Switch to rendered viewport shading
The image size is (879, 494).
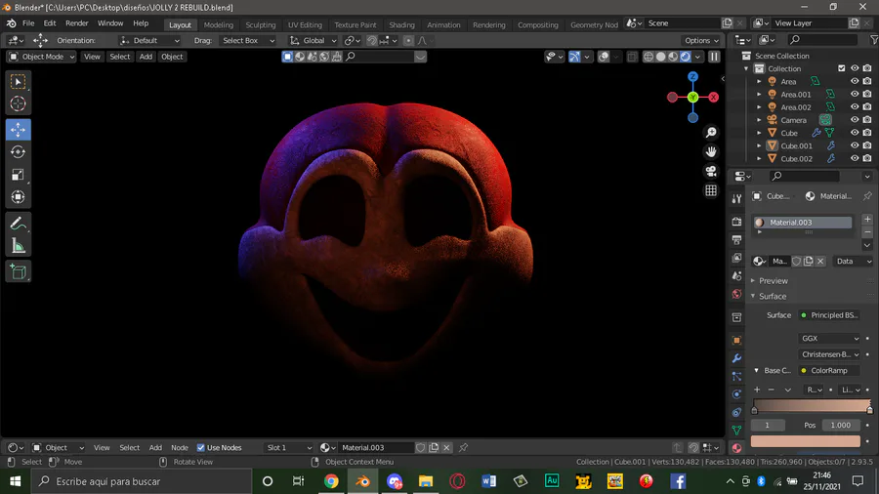coord(685,57)
